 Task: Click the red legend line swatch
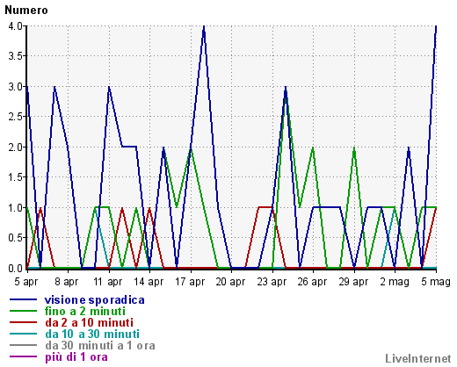tap(23, 322)
